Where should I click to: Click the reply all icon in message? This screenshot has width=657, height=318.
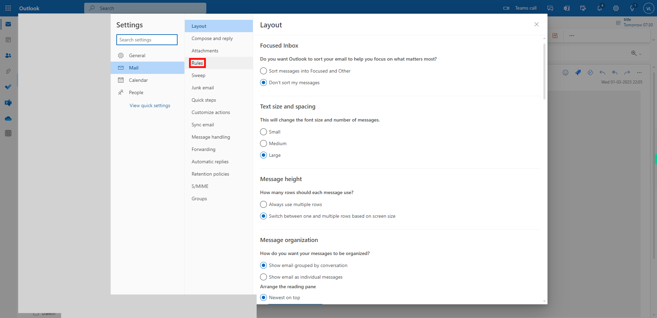click(615, 73)
